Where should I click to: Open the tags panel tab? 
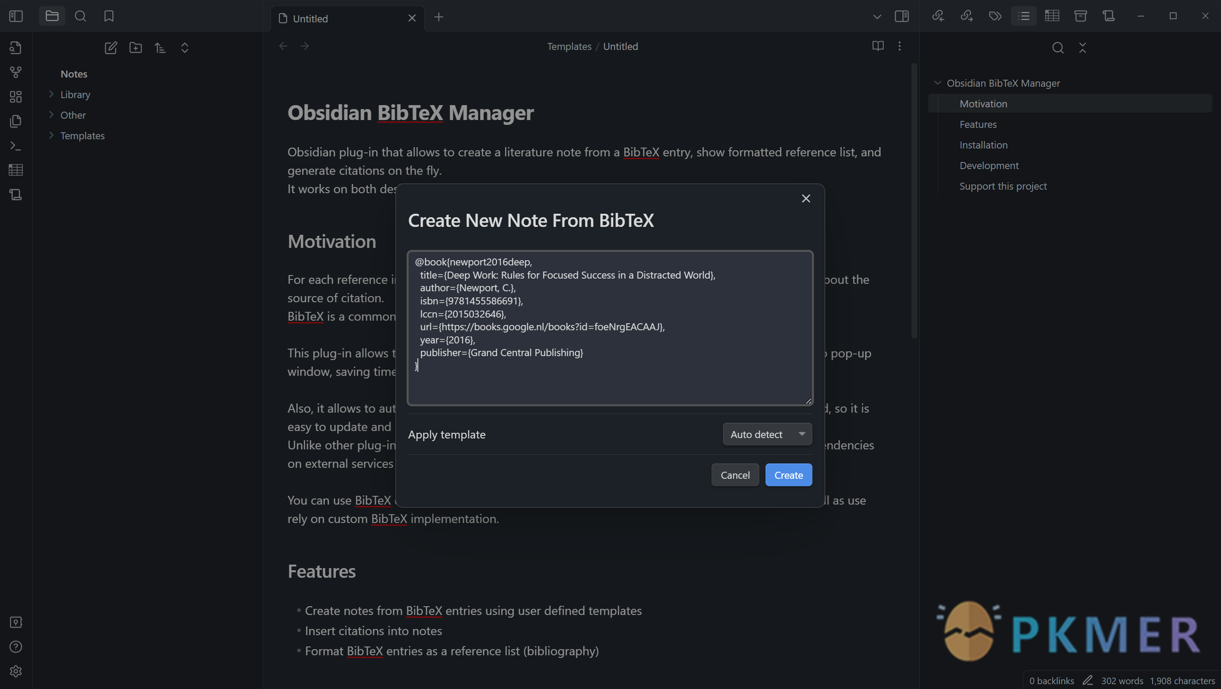click(x=995, y=17)
